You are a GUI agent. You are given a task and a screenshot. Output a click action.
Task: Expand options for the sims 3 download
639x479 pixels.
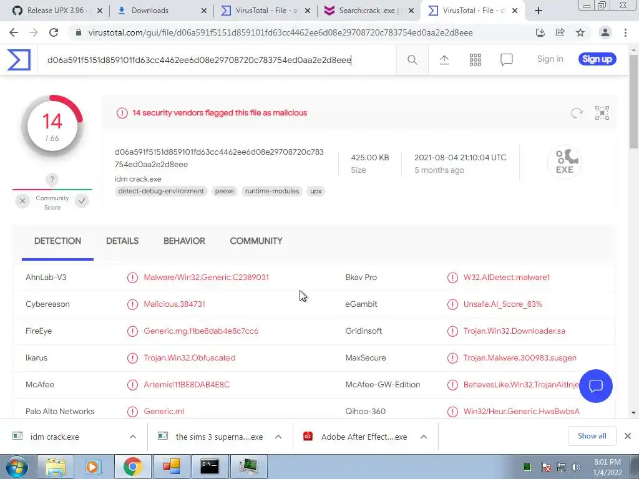point(278,437)
